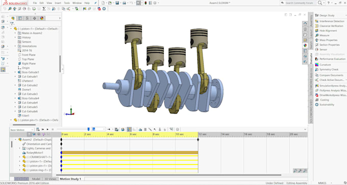
Task: Click the Print icon in top toolbar
Action: [125, 3]
